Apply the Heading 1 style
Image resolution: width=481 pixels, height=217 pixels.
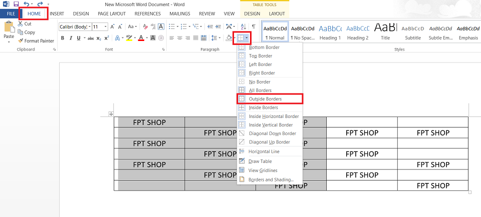point(330,32)
